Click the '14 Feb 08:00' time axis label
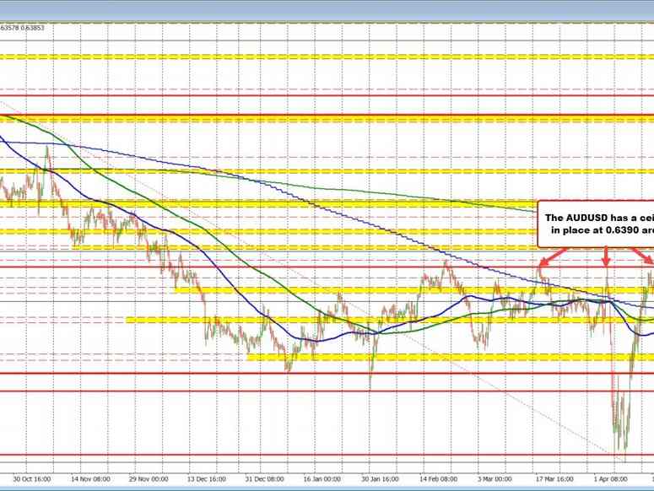 (438, 479)
